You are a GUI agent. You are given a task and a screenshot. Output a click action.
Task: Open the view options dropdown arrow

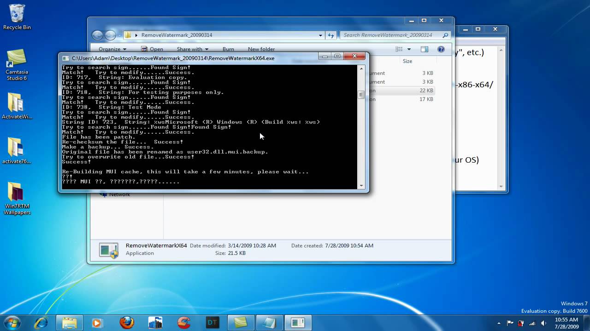[408, 49]
